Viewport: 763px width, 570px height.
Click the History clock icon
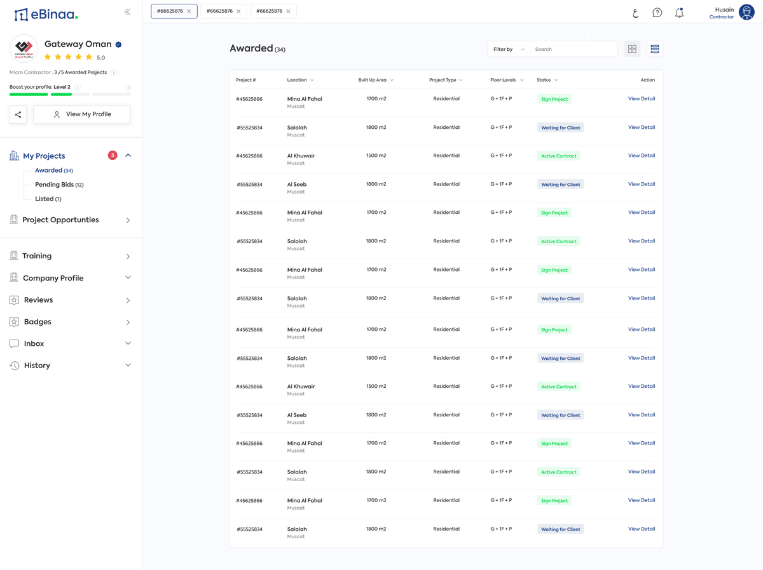click(x=14, y=366)
